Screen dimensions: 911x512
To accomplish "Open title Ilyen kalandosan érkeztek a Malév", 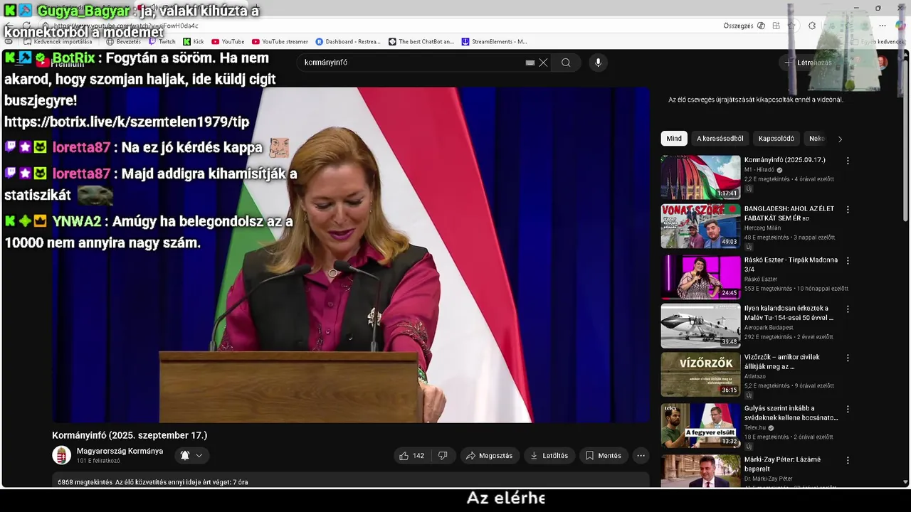I will 789,313.
